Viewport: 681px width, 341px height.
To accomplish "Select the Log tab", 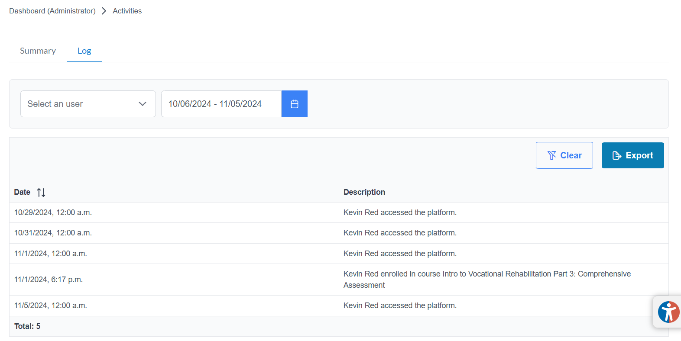I will click(x=84, y=51).
